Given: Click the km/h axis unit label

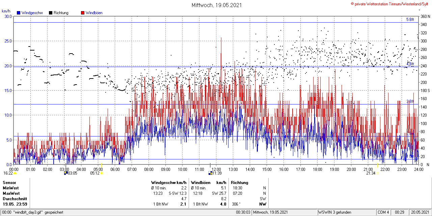Looking at the screenshot, I should click(x=6, y=11).
